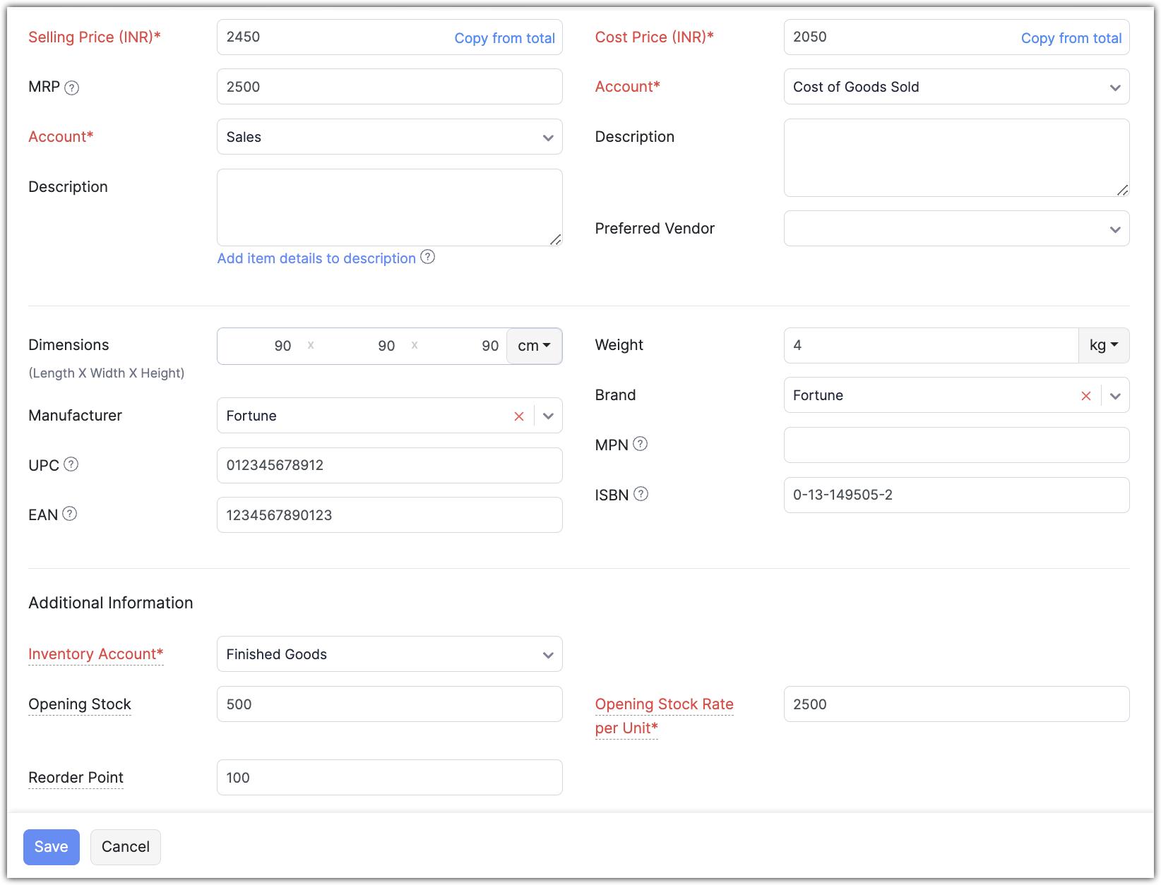Expand the Cost of Goods Sold dropdown

click(x=1115, y=88)
